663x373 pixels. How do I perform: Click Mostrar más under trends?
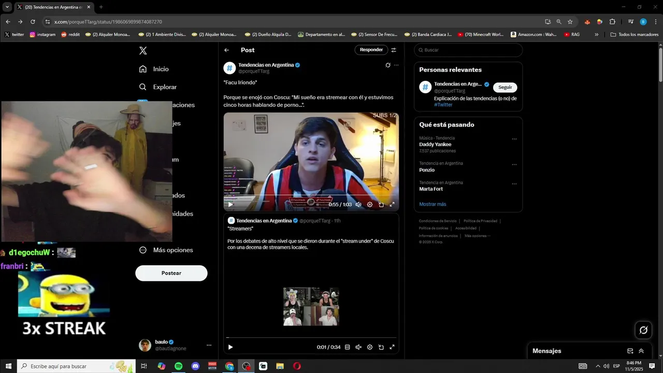coord(433,204)
